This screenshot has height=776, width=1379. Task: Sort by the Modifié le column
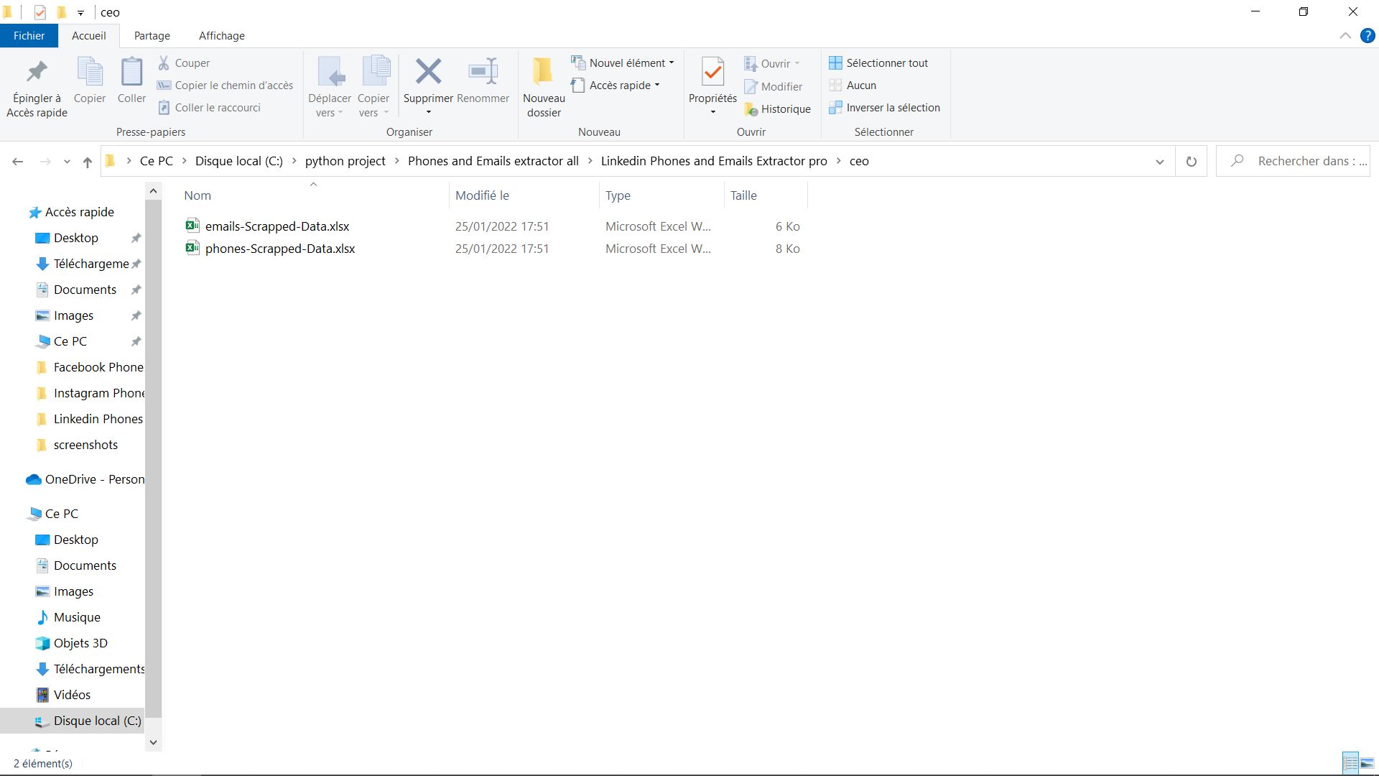click(x=524, y=195)
